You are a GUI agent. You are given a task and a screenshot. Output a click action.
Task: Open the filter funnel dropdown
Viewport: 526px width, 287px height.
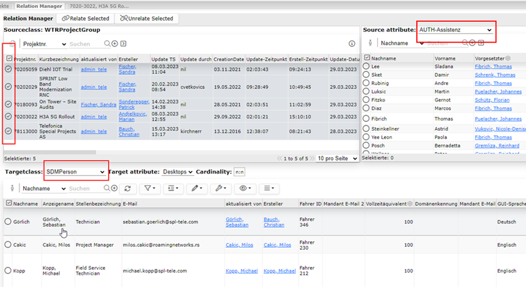point(150,188)
